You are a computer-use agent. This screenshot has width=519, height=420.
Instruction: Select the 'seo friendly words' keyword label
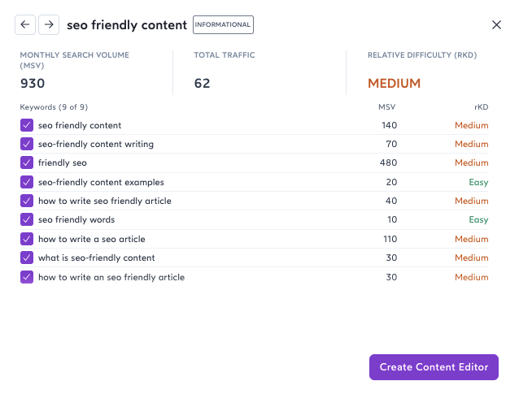(x=76, y=219)
